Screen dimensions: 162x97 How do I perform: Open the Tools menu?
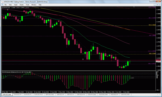tap(27, 5)
